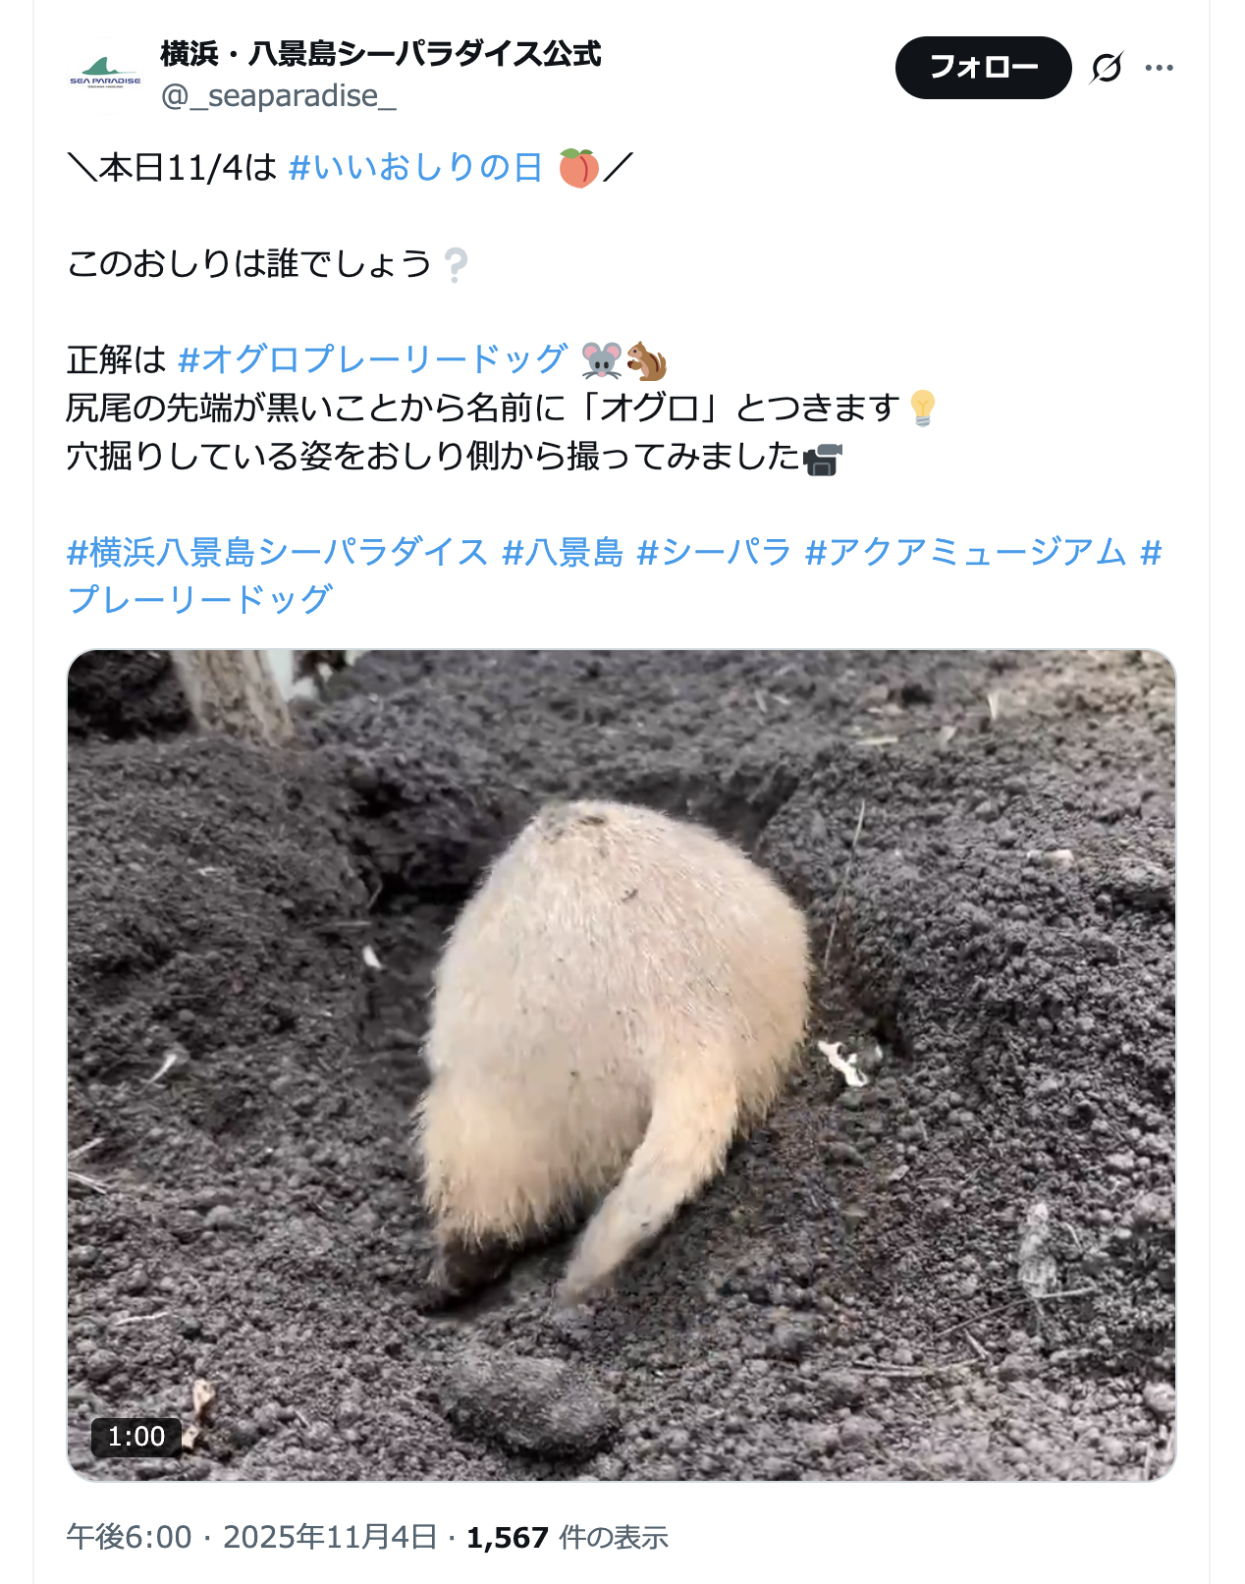Click the light bulb emoji

click(923, 408)
